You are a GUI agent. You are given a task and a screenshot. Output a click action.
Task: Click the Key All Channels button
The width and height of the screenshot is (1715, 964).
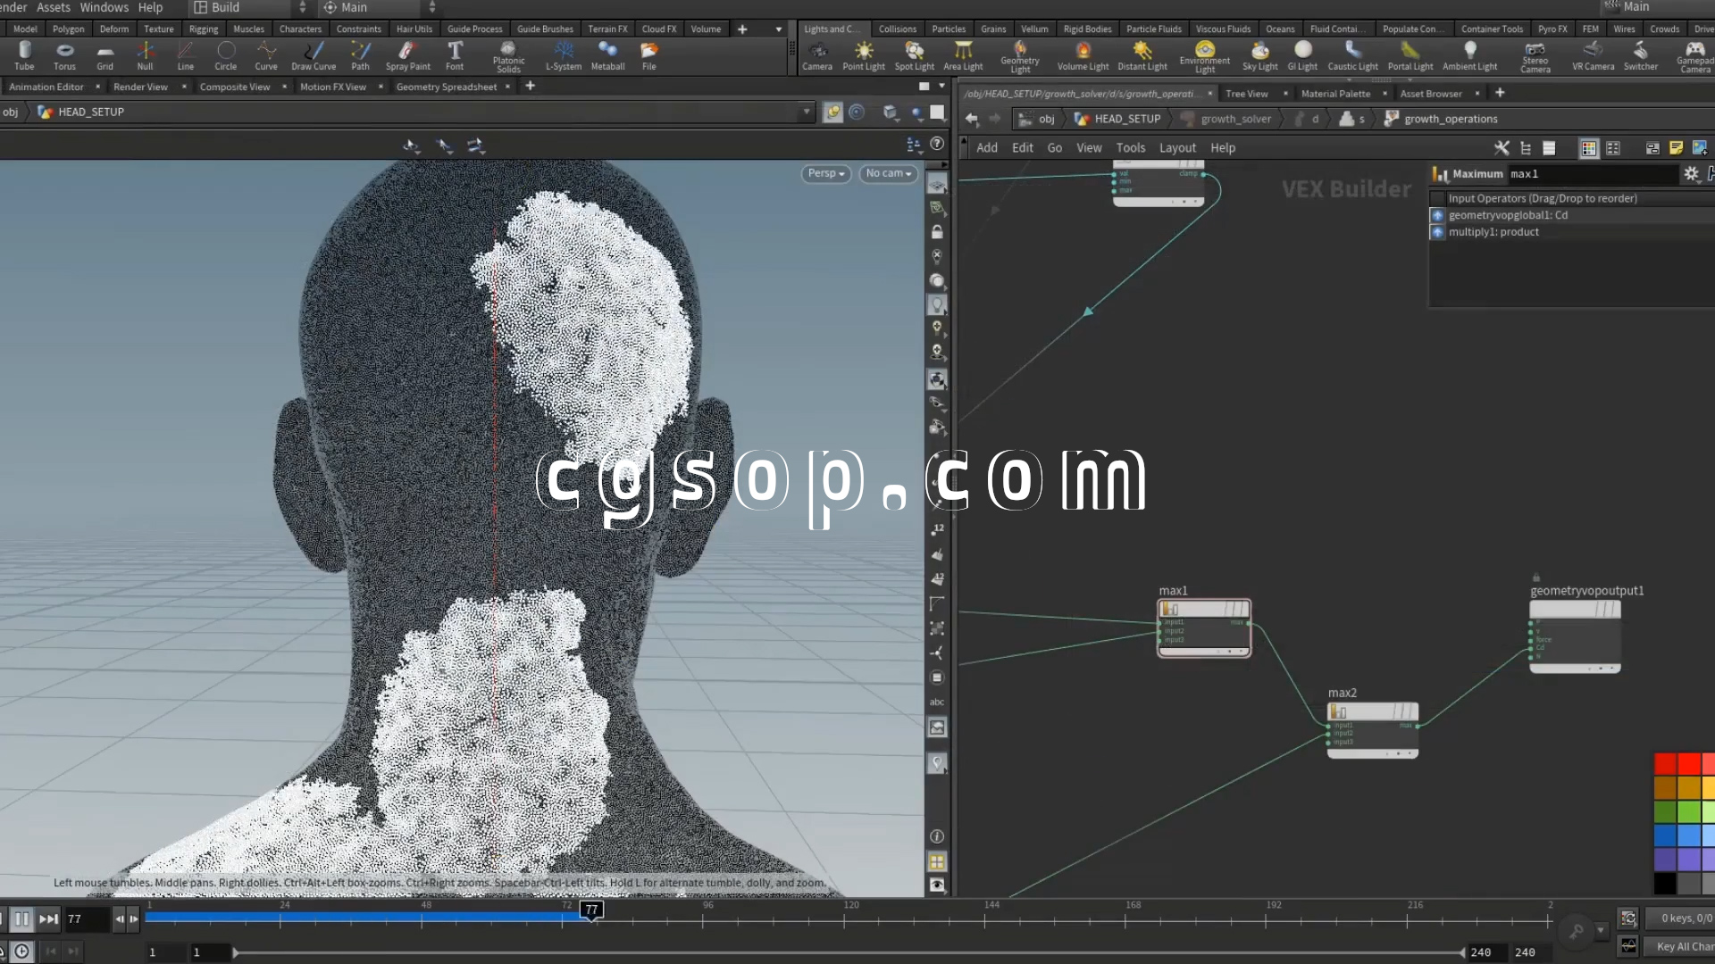[1684, 946]
